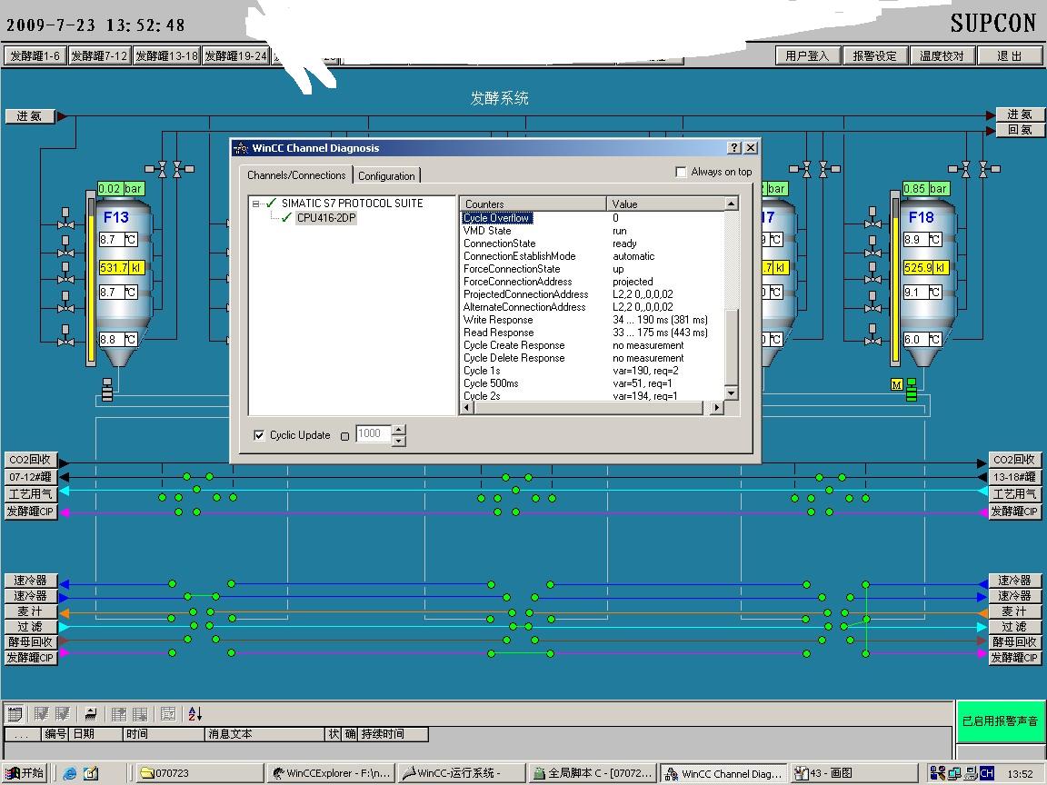Screen dimensions: 1047x785
Task: Click the 回氨 button at top right
Action: pos(1019,130)
